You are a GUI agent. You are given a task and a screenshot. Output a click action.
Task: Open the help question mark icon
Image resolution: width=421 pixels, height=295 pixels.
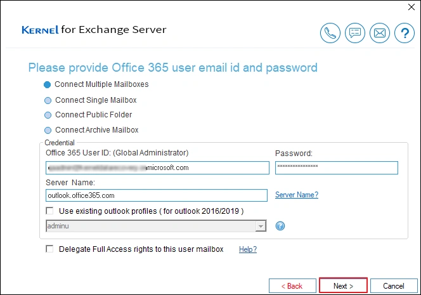coord(405,33)
